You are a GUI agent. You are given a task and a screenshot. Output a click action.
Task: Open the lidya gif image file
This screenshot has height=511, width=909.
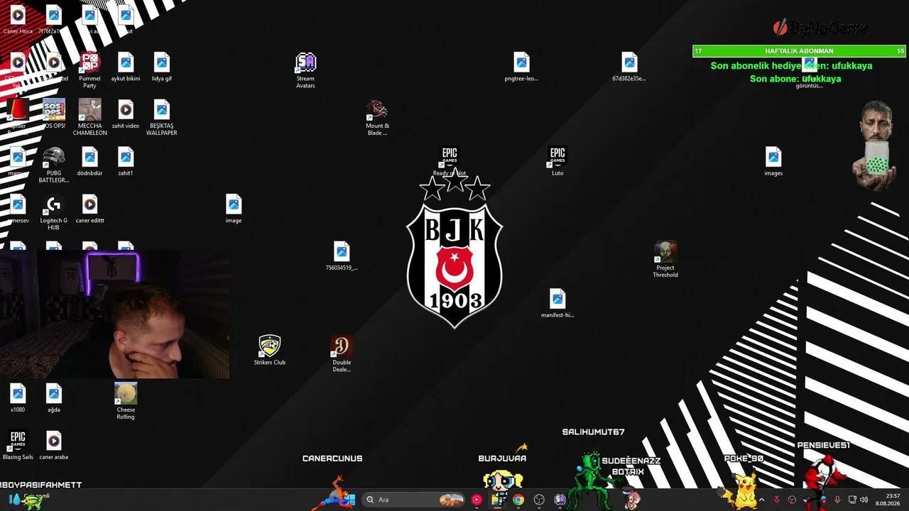[162, 67]
